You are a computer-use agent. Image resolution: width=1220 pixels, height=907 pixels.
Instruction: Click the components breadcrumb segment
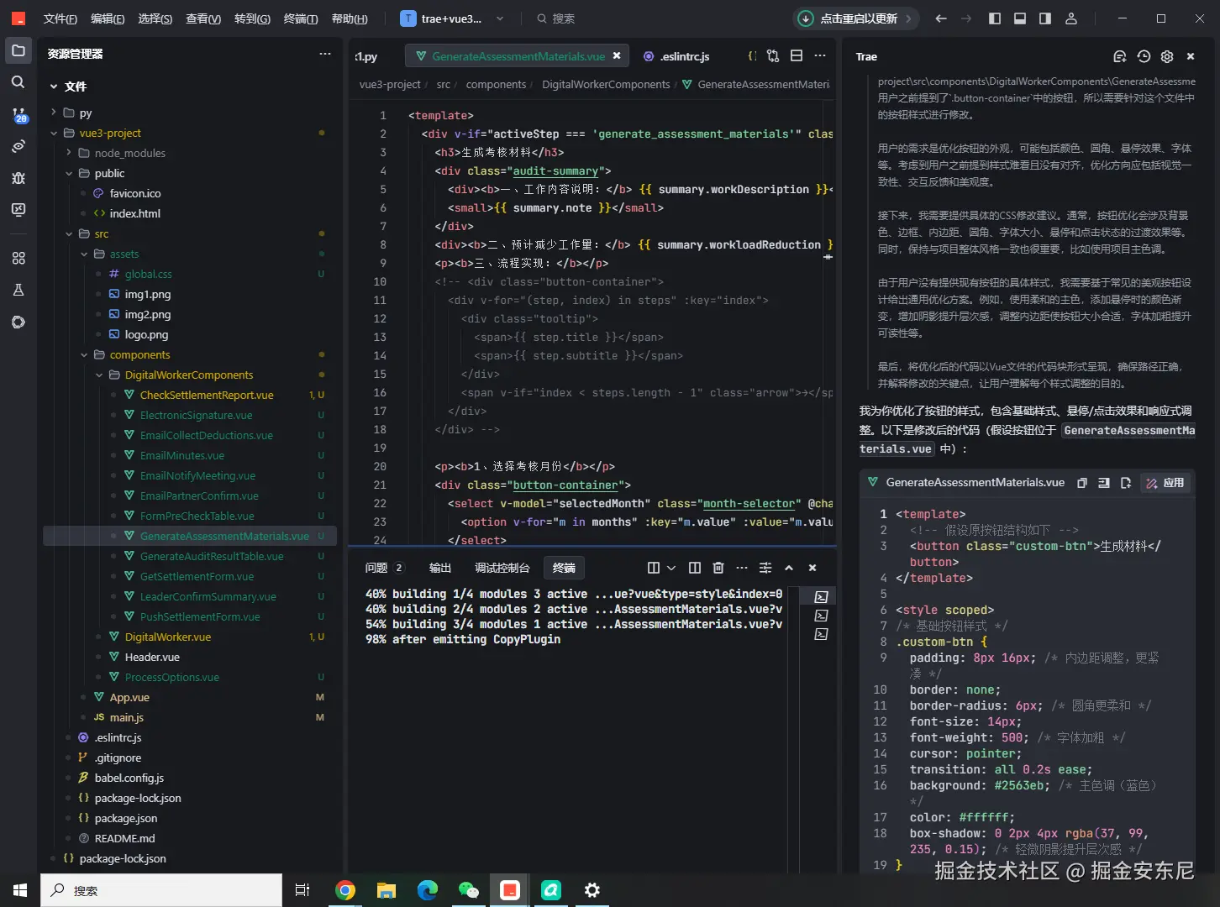(496, 84)
